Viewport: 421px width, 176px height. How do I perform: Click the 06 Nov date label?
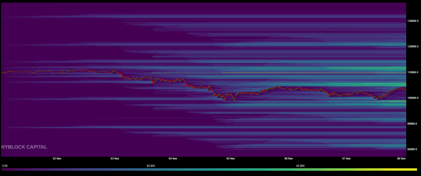(288, 158)
